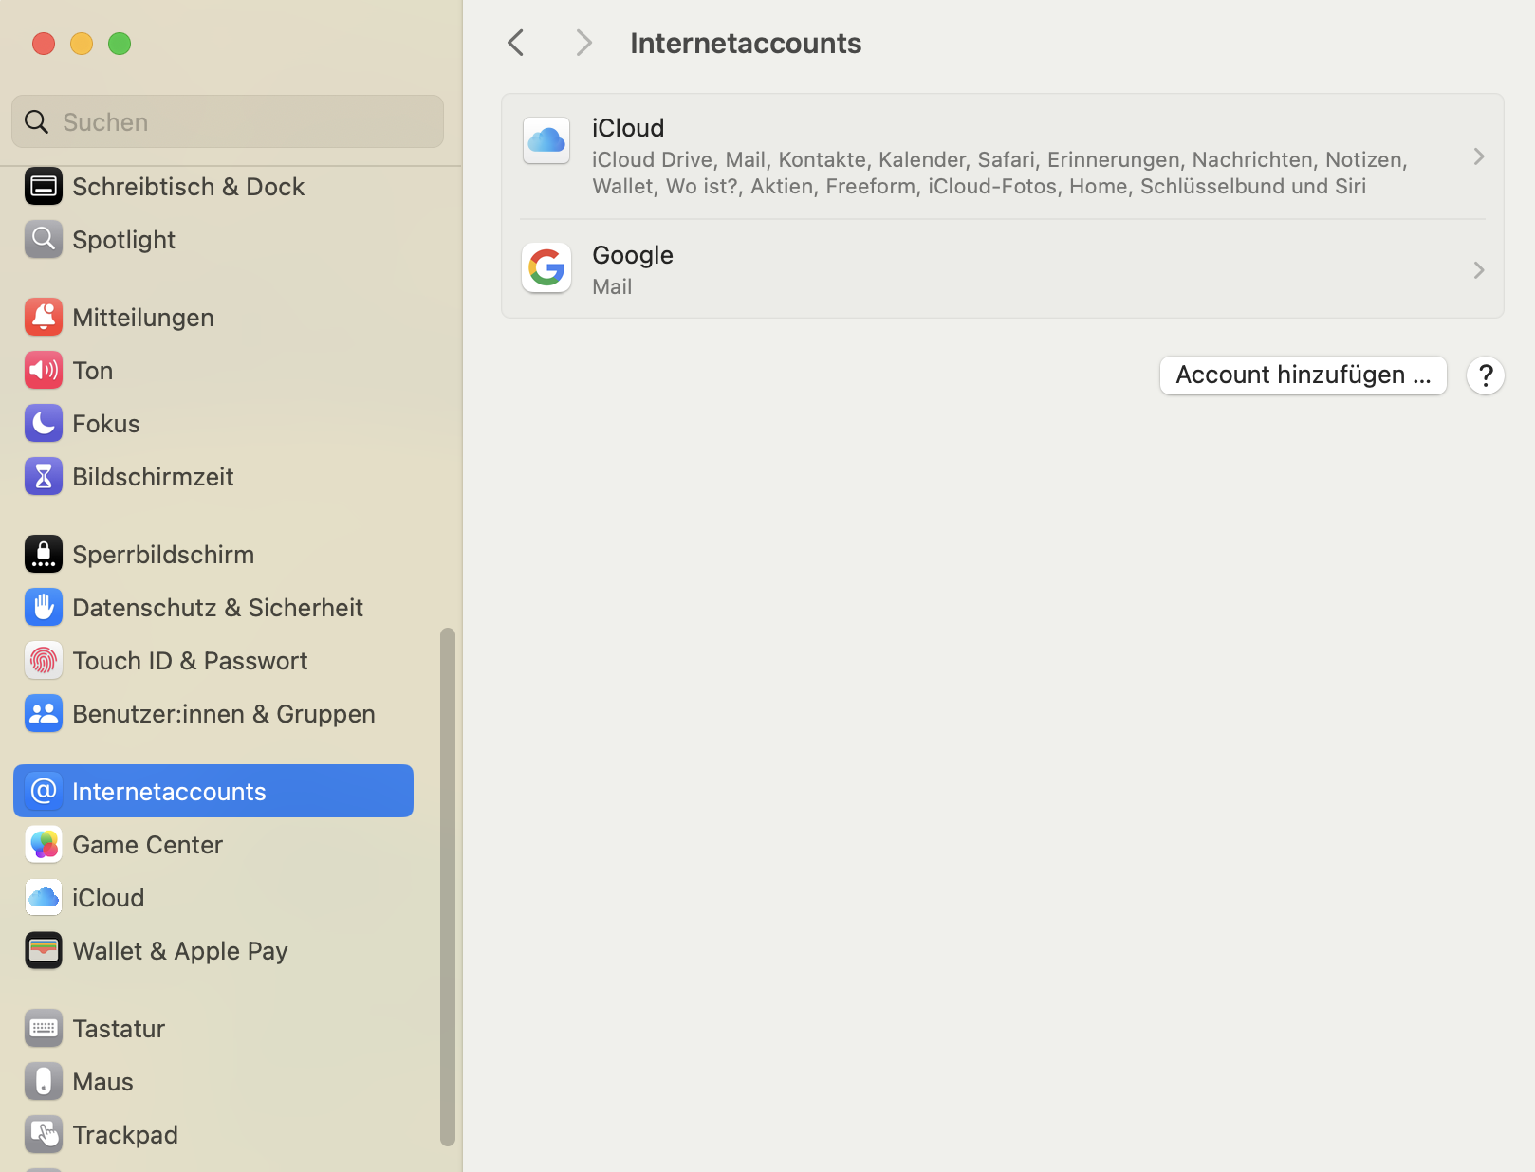Expand the Google account row chevron

click(1478, 270)
